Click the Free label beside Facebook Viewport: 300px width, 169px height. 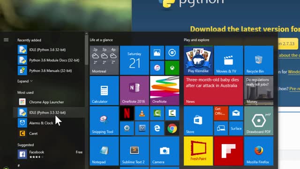pos(79,152)
